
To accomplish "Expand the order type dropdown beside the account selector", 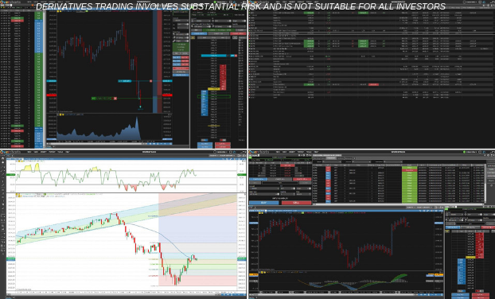I will tap(287, 188).
